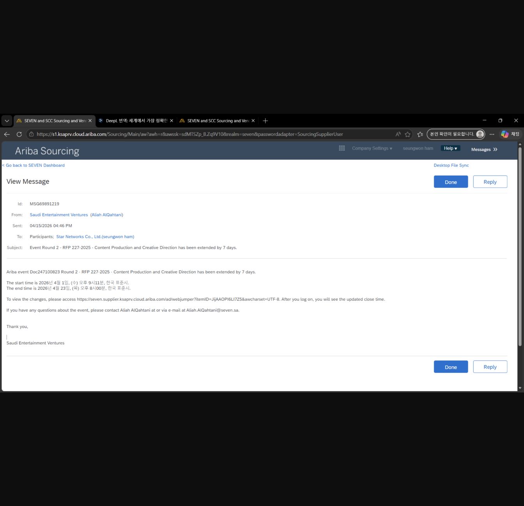The image size is (524, 506).
Task: Open the seungwon ham user menu
Action: click(418, 148)
